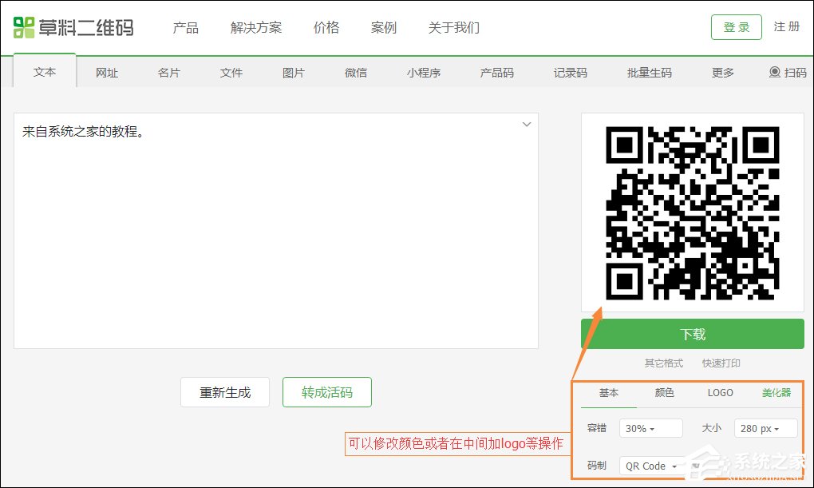Open the 解决方案 menu
The width and height of the screenshot is (814, 488).
(255, 27)
